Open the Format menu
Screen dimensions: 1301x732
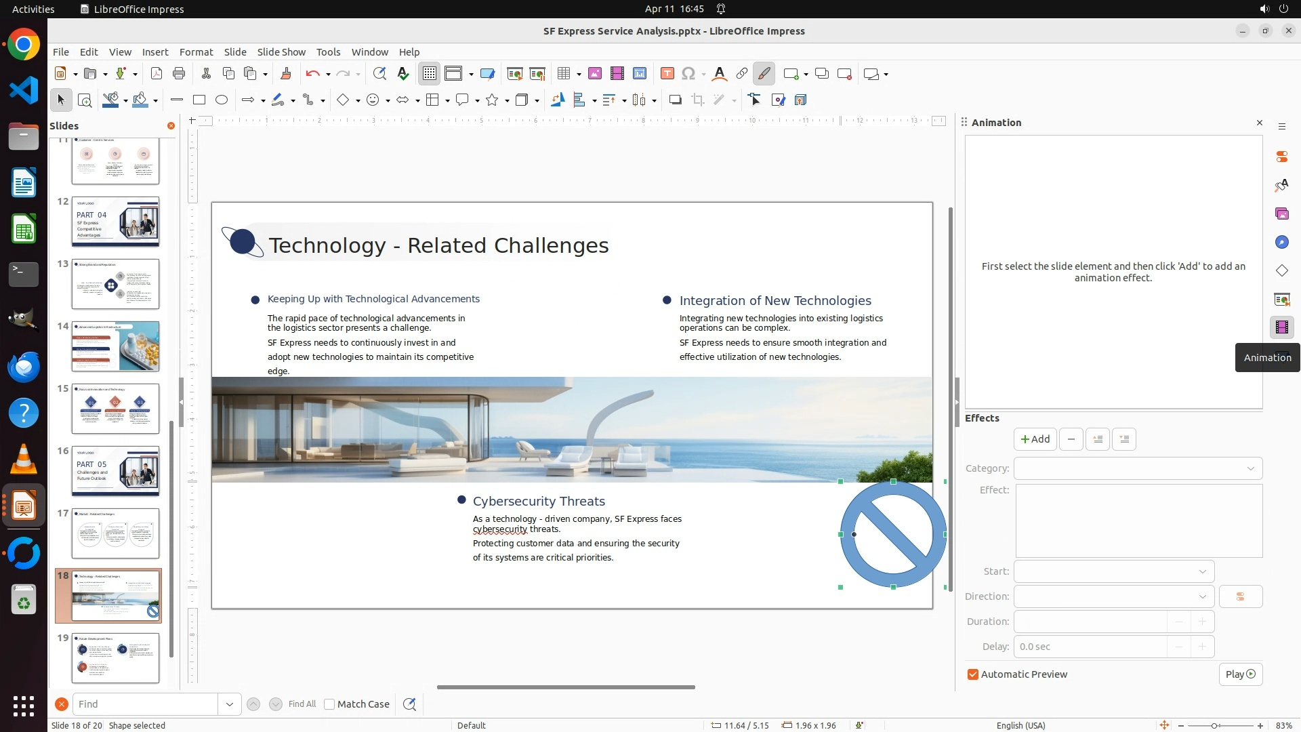click(x=196, y=52)
